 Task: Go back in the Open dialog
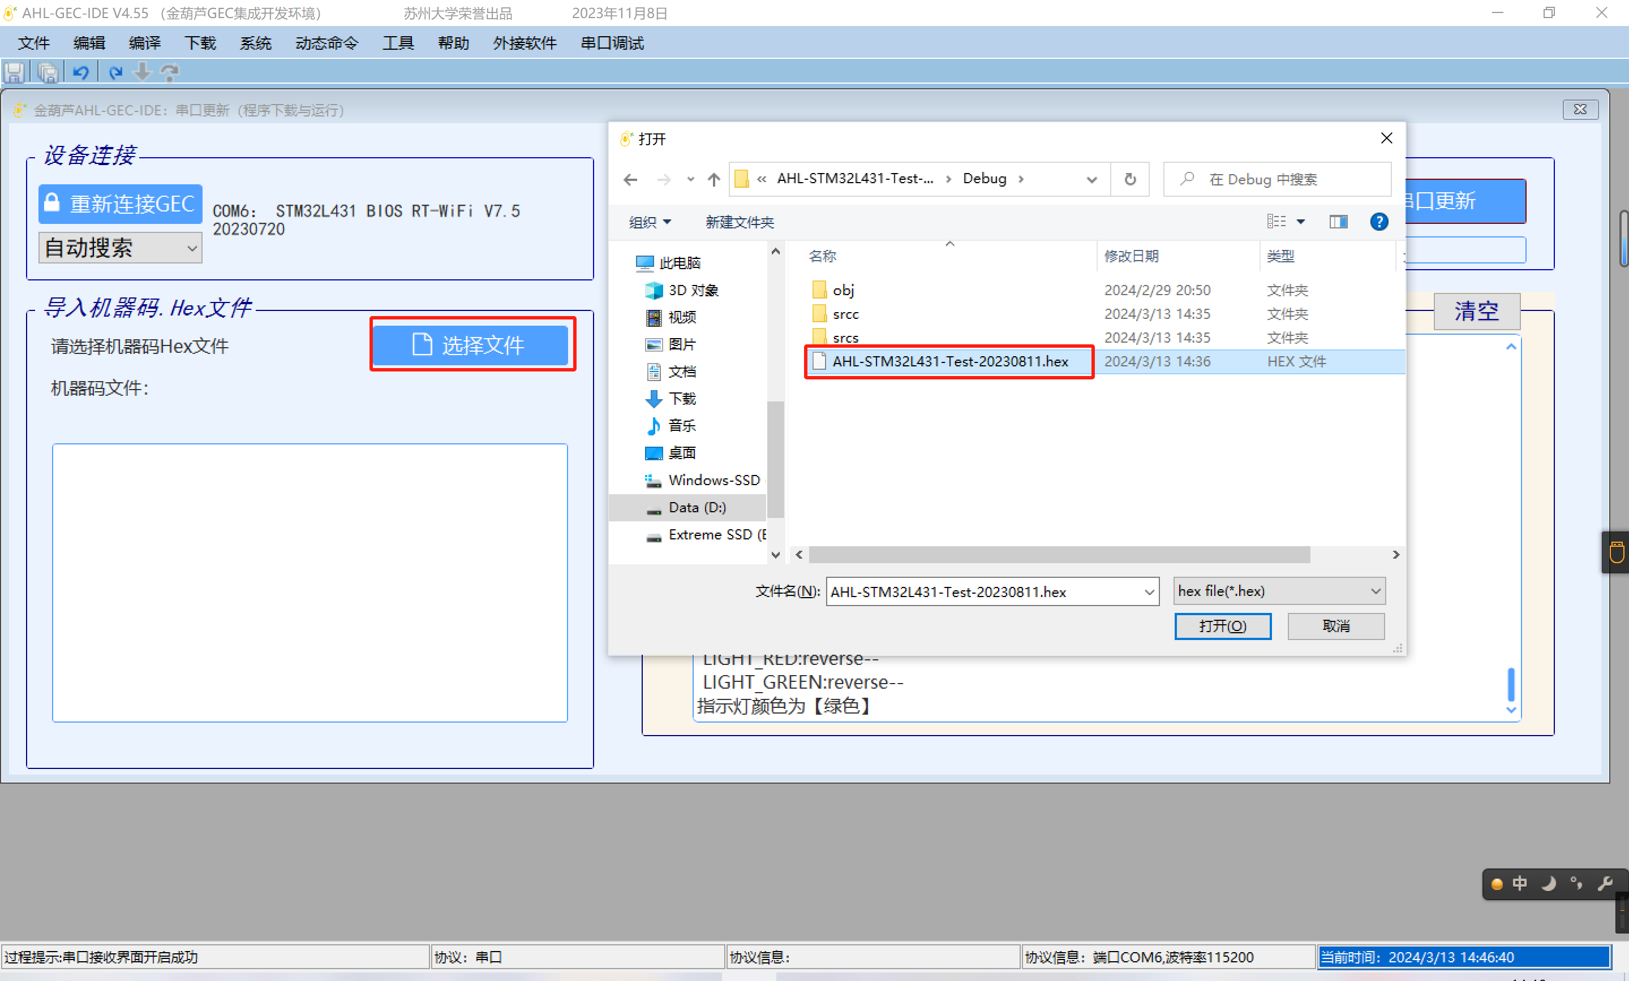point(631,179)
